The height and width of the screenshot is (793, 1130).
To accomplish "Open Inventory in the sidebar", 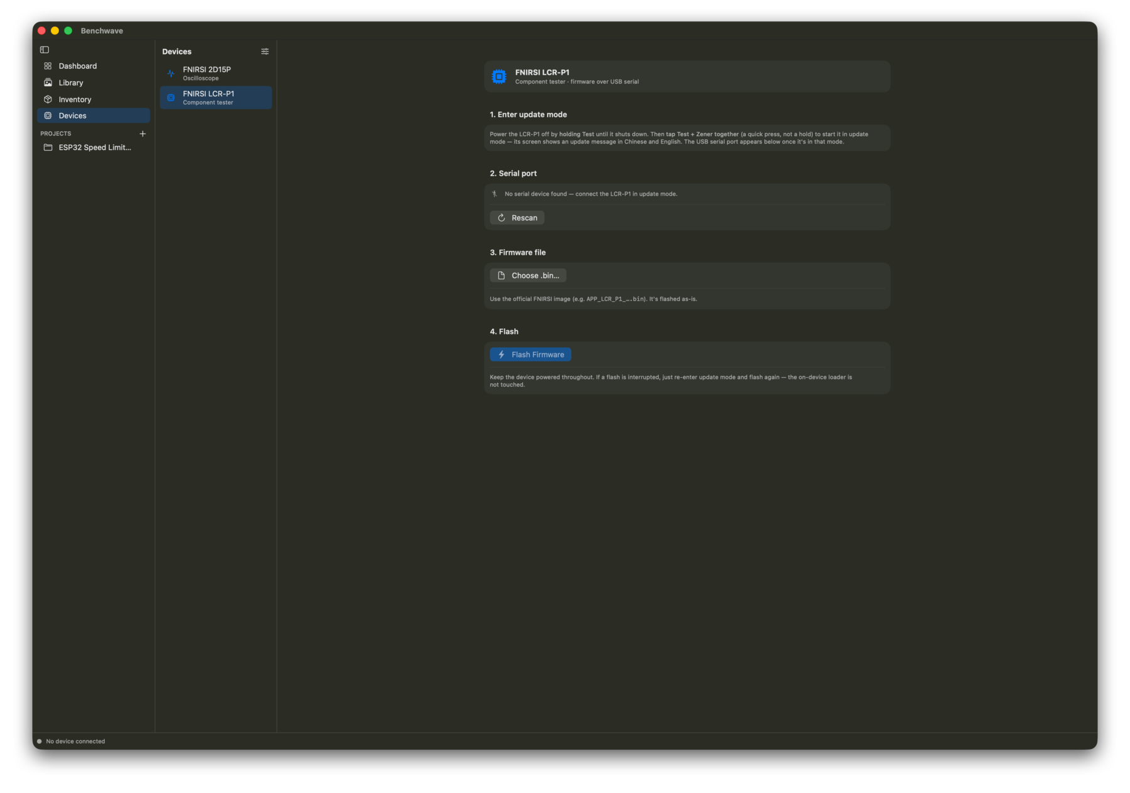I will point(93,99).
